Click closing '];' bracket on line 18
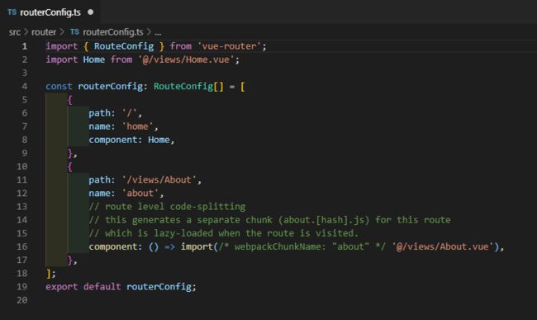The height and width of the screenshot is (320, 537). click(x=50, y=274)
